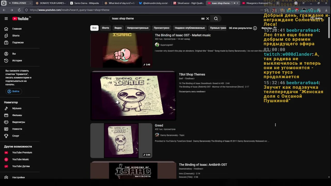Select the Прямые трансляции filter chip

[217, 28]
